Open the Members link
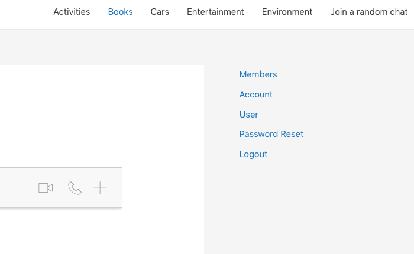414x254 pixels. [x=258, y=74]
